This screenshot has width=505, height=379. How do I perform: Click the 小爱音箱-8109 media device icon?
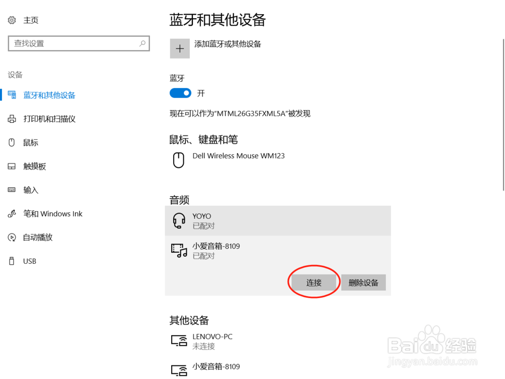(179, 251)
